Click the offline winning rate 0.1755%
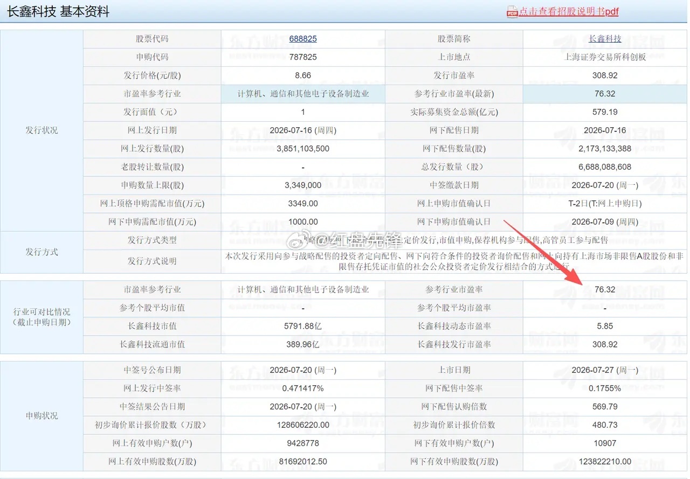Screen dimensions: 690x479 605,388
